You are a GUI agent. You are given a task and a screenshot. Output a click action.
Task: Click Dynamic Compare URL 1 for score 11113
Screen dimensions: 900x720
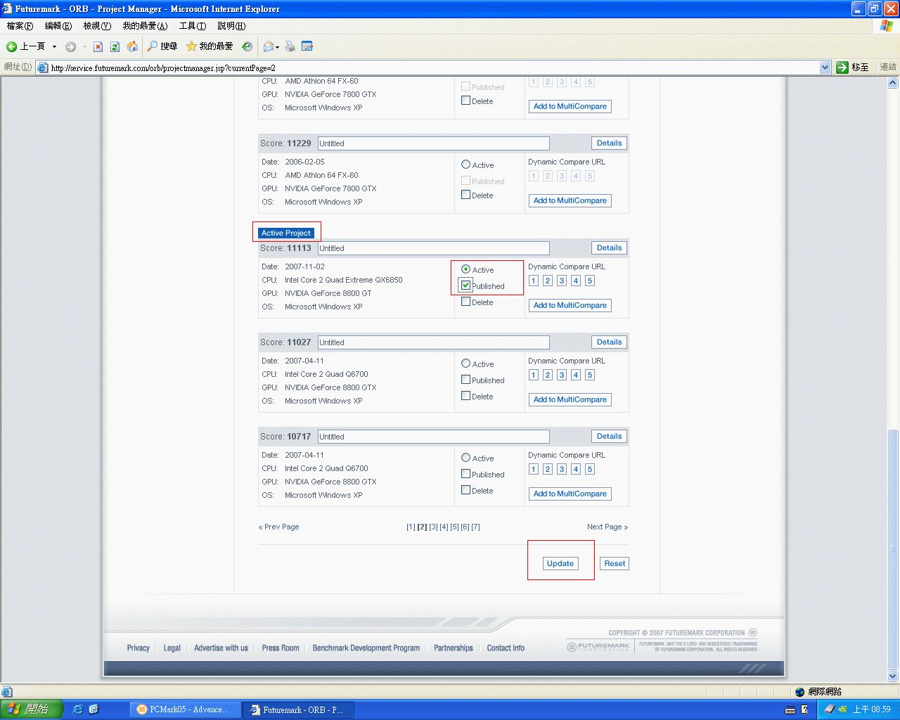point(534,281)
